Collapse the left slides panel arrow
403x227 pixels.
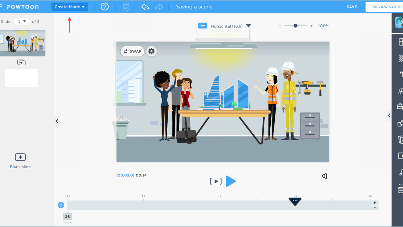(x=57, y=121)
